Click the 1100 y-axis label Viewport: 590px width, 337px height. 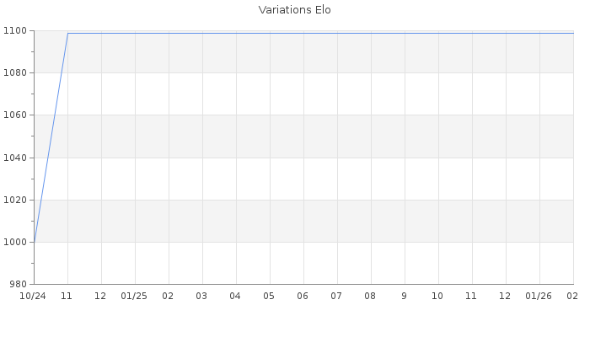(x=17, y=30)
